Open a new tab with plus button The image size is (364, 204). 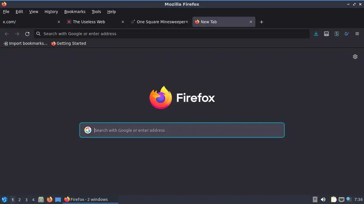(262, 22)
